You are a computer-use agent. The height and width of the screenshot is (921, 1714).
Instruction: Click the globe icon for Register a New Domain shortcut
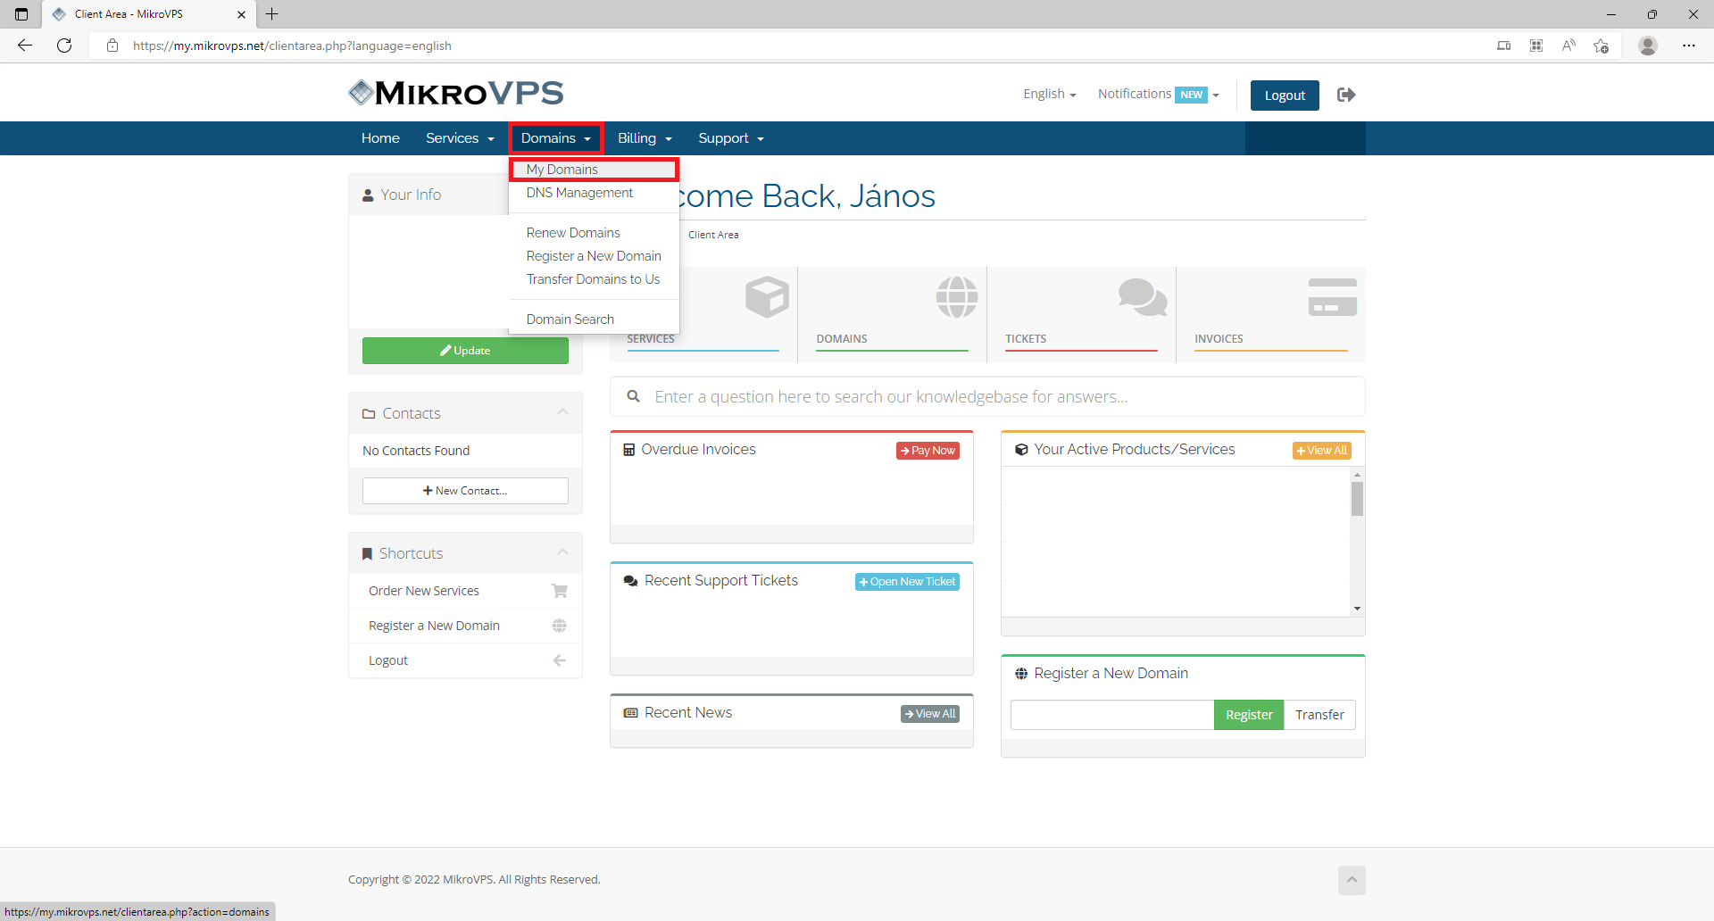point(560,626)
